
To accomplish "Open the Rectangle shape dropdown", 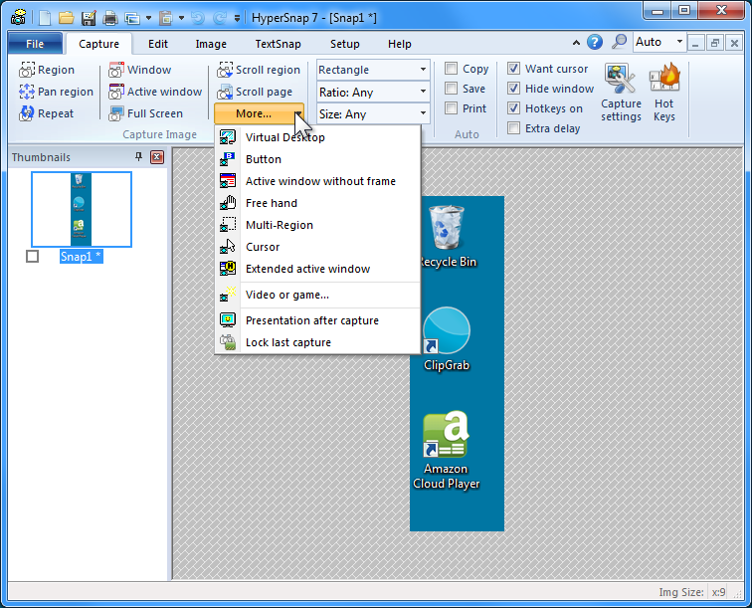I will click(373, 70).
